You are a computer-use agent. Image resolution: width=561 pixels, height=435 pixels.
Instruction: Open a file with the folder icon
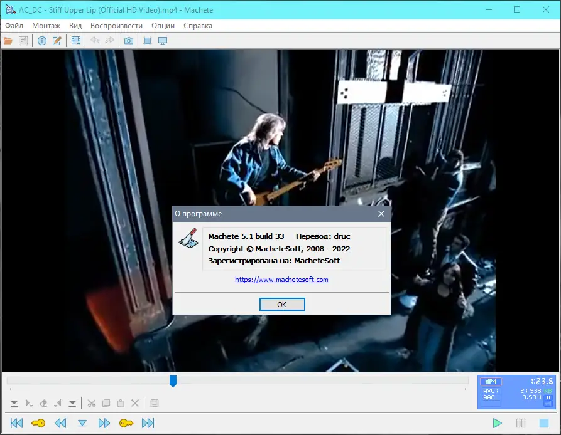(8, 41)
